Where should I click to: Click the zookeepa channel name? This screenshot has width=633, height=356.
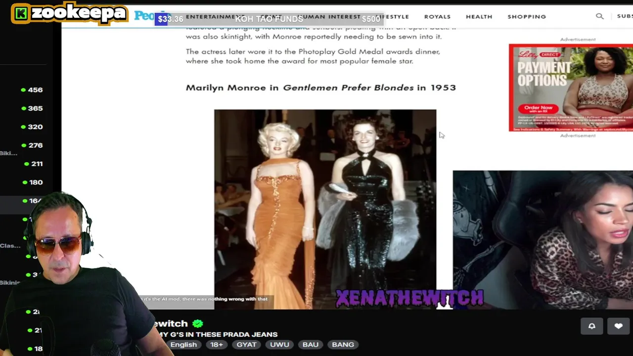[78, 13]
